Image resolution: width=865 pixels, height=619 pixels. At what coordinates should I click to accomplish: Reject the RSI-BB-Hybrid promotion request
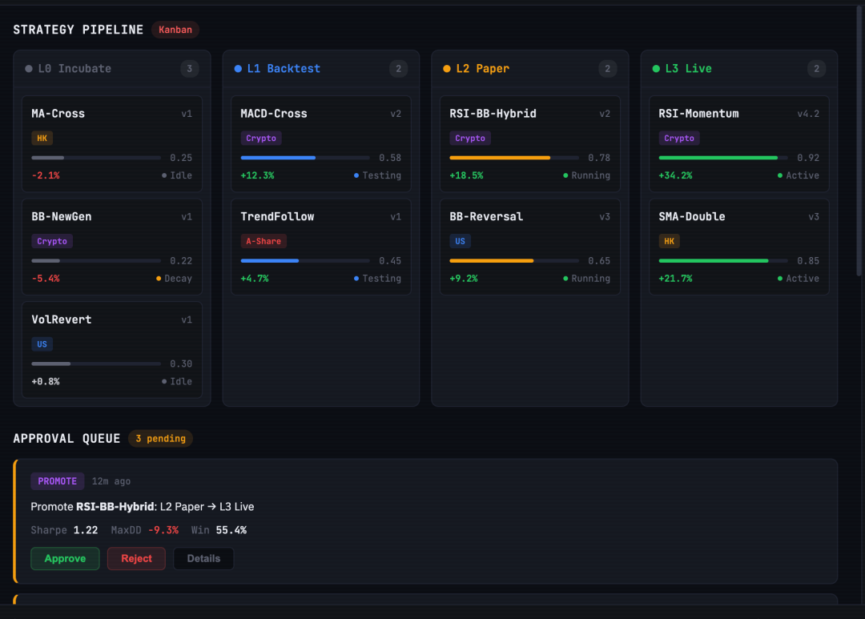pyautogui.click(x=136, y=558)
